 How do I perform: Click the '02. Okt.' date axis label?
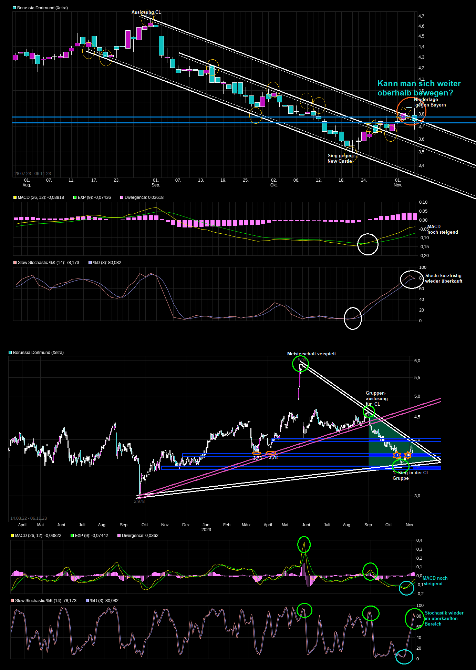coord(274,183)
